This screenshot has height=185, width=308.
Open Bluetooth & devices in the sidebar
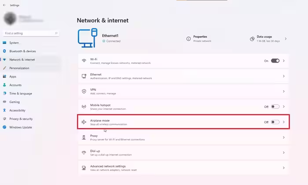22,51
